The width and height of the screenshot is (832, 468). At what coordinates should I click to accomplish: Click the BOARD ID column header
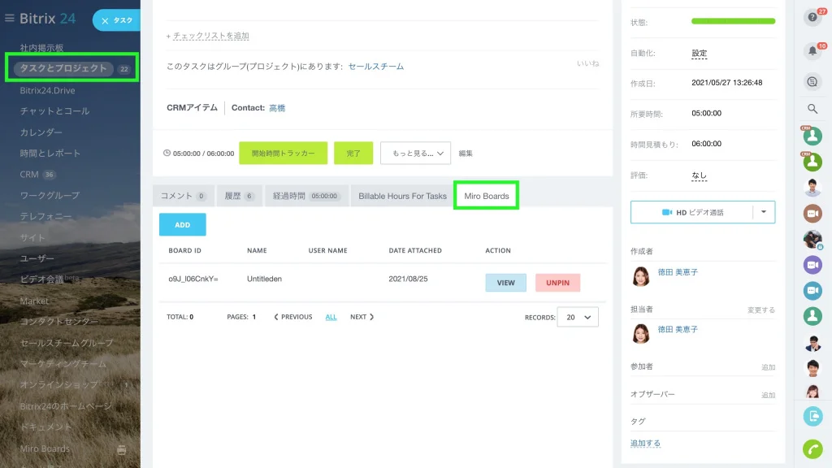point(184,250)
